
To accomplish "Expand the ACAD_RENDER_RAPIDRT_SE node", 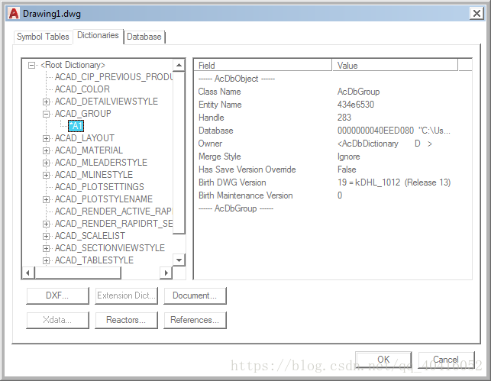I will point(46,224).
